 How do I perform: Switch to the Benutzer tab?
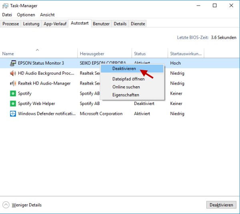pos(101,24)
